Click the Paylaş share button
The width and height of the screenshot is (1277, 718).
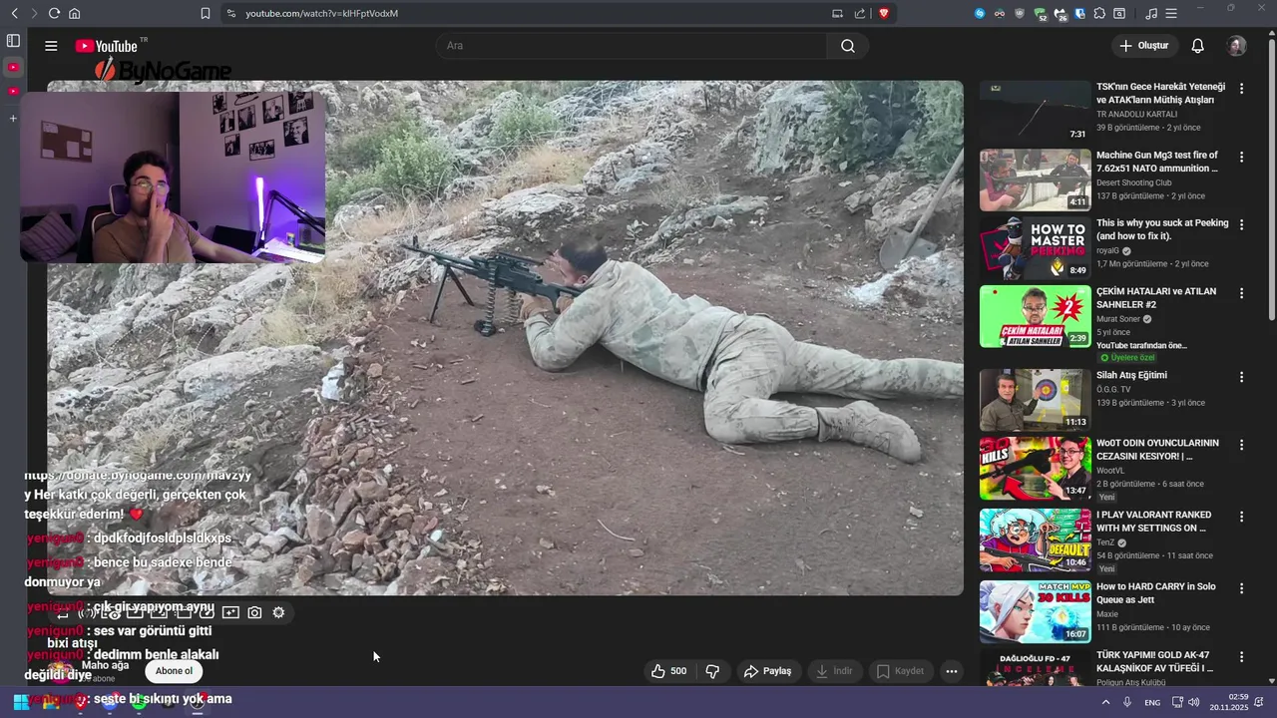[x=767, y=671]
